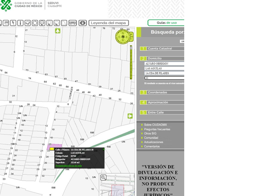Image resolution: width=261 pixels, height=196 pixels.
Task: Click the info identify tool icon
Action: [20, 23]
